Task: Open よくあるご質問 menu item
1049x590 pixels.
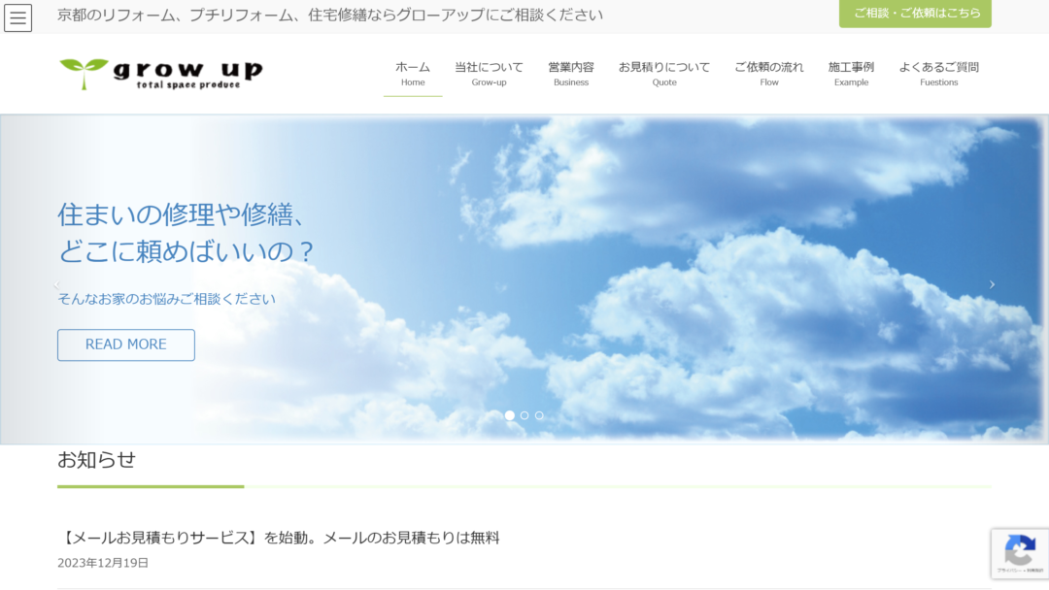Action: tap(938, 74)
